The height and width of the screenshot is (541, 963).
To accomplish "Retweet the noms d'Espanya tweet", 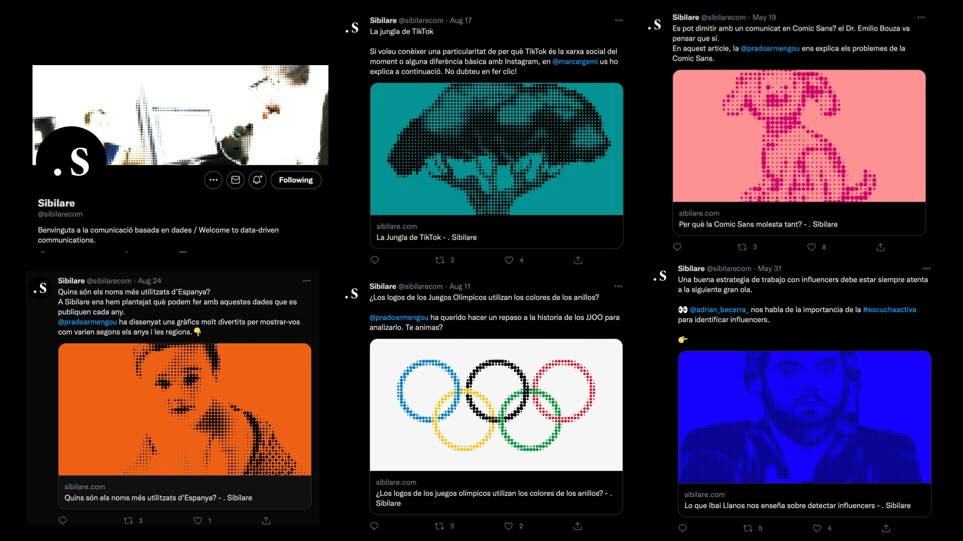I will click(x=128, y=520).
